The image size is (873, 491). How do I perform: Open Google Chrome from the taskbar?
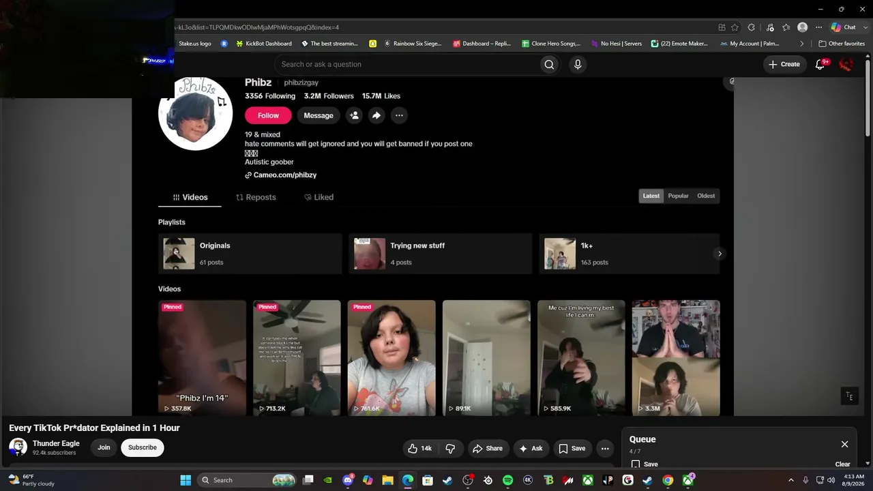668,480
